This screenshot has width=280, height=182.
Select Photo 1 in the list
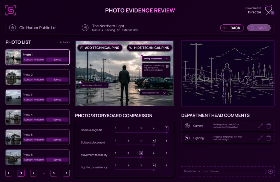(37, 57)
